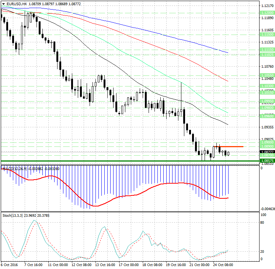The height and width of the screenshot is (269, 275).
Task: Click the 24 Oct 08:00 time label
Action: coord(223,265)
